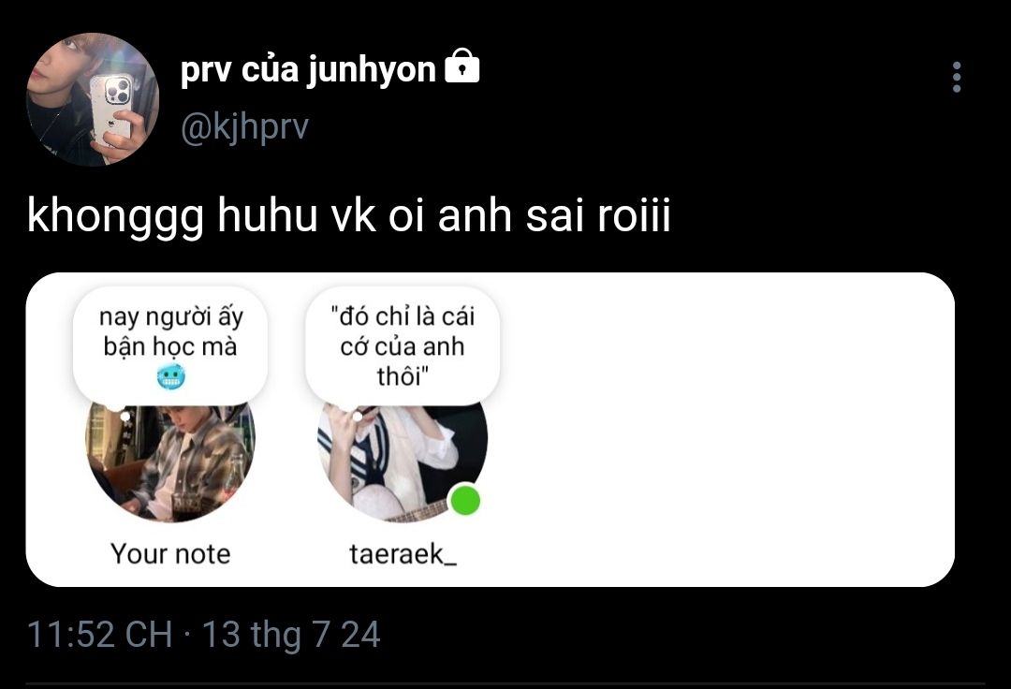Viewport: 1011px width, 689px height.
Task: Click the divider line below the timestamp
Action: pyautogui.click(x=505, y=684)
